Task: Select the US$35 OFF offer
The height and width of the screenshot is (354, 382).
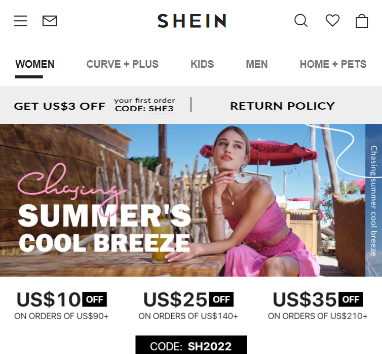Action: pyautogui.click(x=318, y=305)
